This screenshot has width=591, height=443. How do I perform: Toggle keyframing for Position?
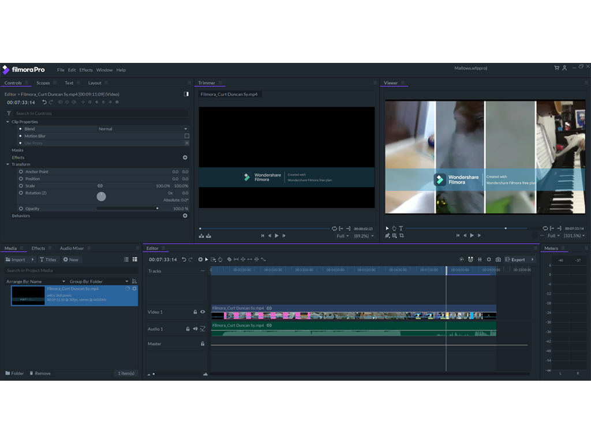pos(21,179)
